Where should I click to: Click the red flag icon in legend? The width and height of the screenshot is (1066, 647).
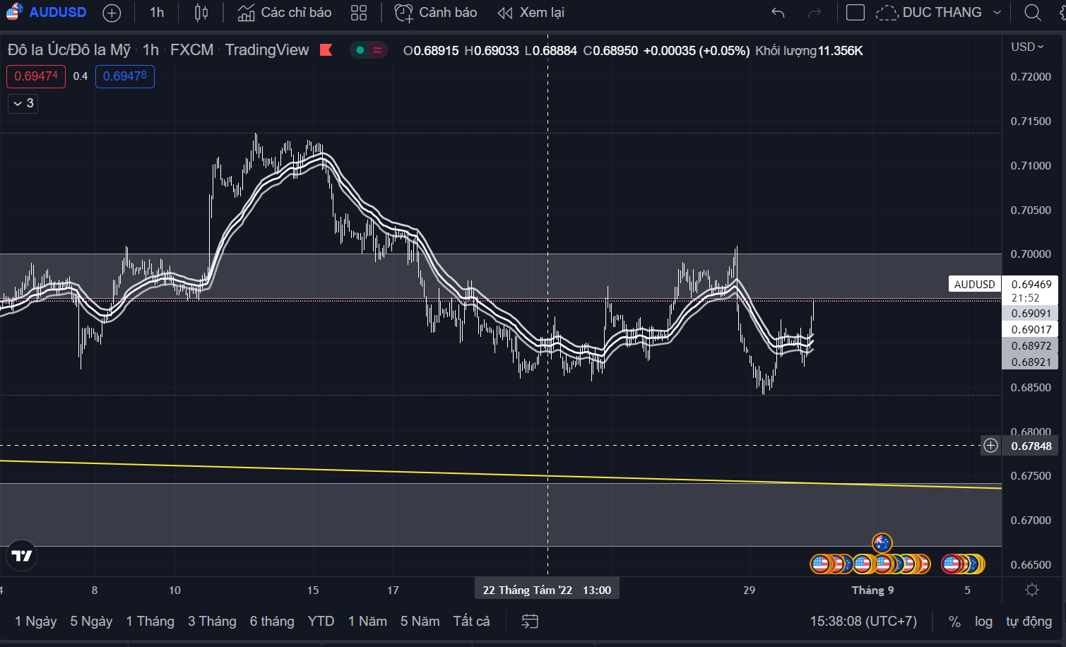click(x=326, y=50)
